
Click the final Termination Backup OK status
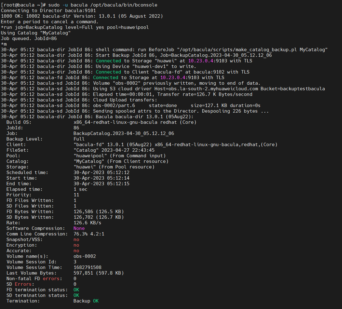click(86, 301)
